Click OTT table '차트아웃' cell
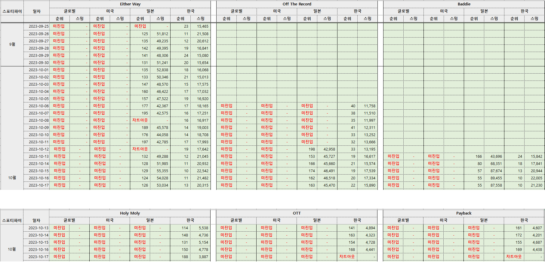 [x=347, y=257]
